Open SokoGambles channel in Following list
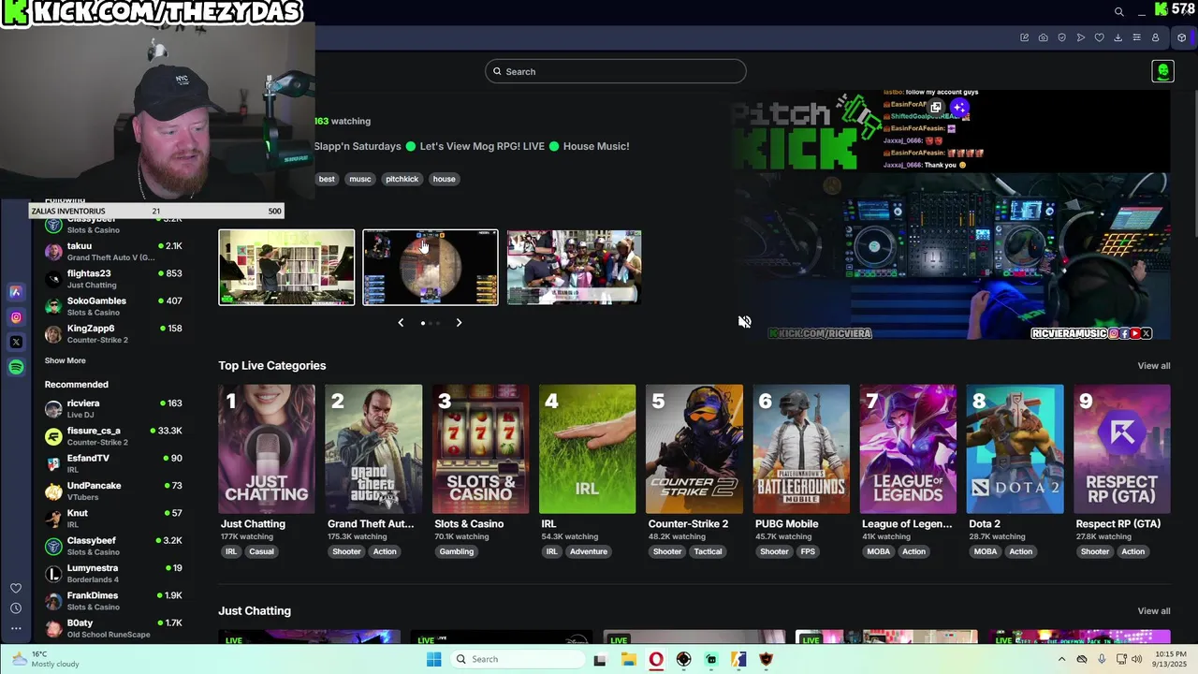The width and height of the screenshot is (1198, 674). [x=113, y=306]
